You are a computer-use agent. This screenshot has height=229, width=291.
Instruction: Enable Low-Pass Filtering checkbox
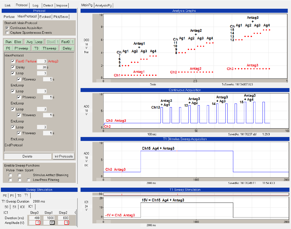tap(28, 180)
